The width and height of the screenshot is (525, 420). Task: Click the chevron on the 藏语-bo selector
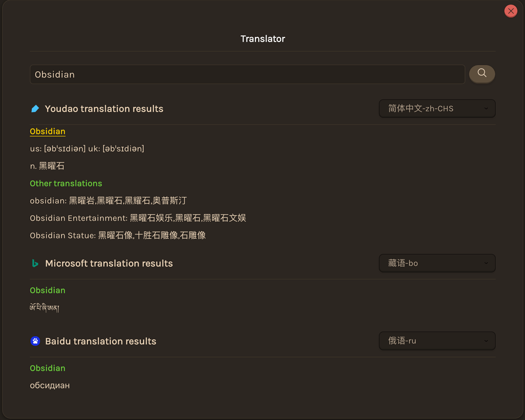(x=486, y=263)
